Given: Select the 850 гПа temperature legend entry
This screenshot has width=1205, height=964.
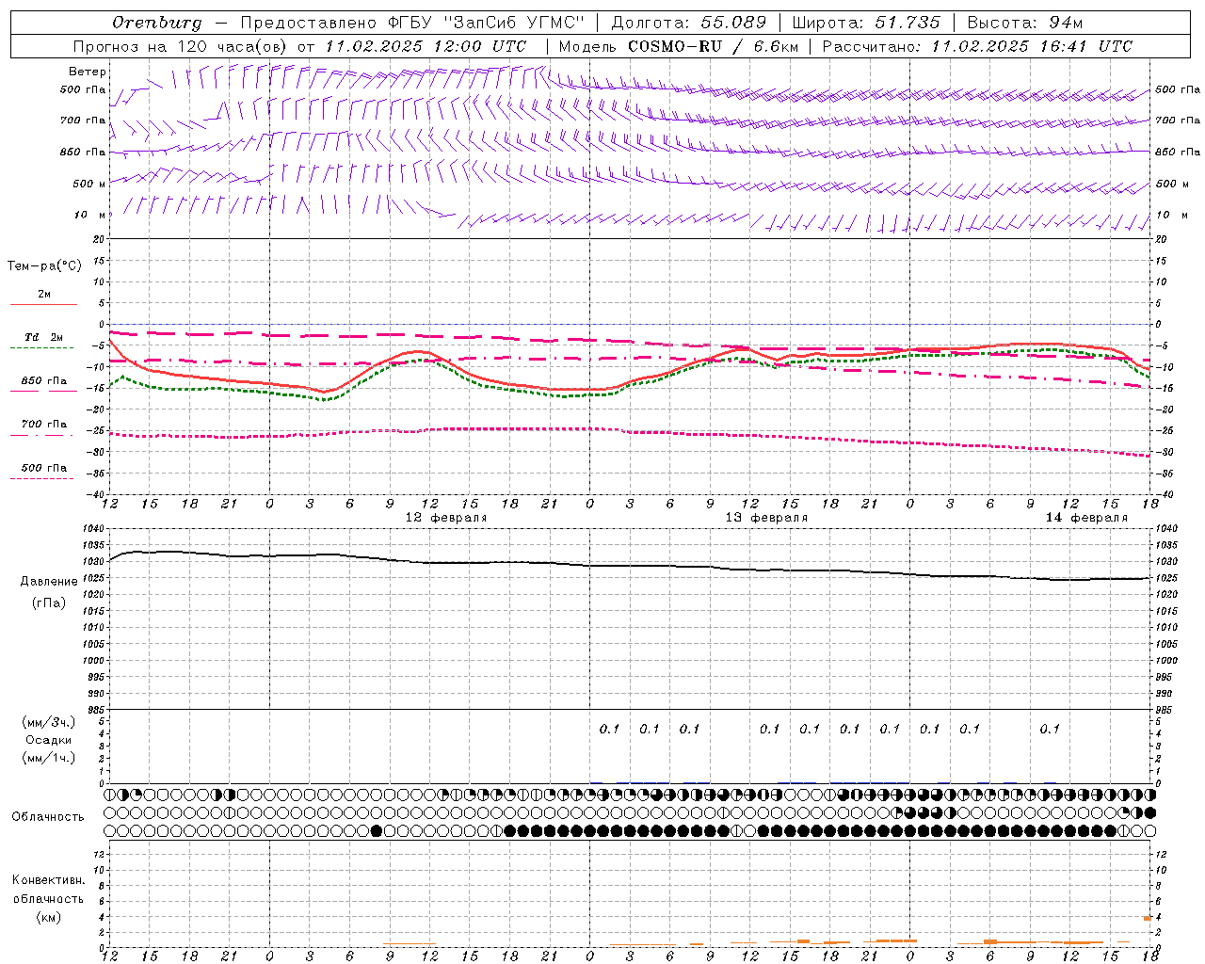Looking at the screenshot, I should tap(44, 381).
